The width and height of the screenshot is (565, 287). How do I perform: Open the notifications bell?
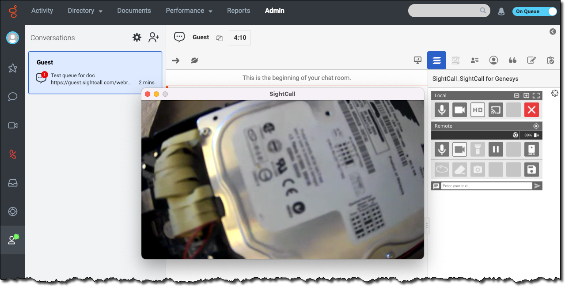point(501,11)
